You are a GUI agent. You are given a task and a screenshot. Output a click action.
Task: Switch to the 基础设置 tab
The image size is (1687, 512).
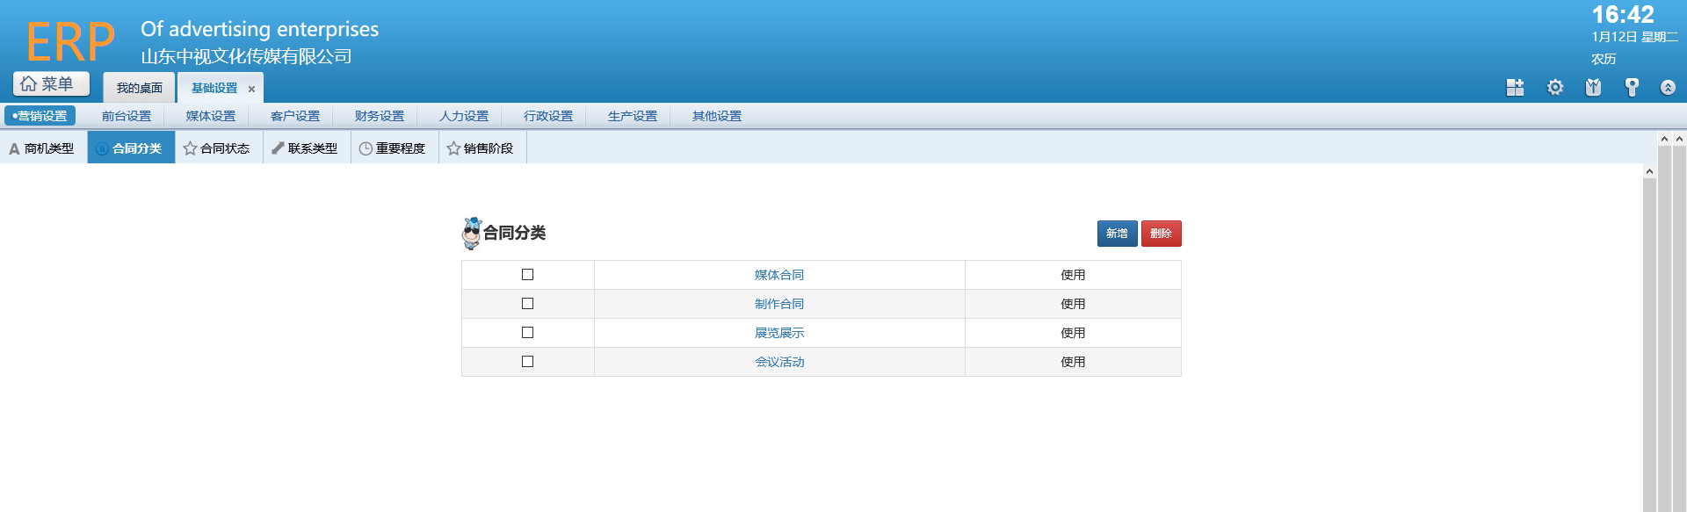[x=214, y=88]
